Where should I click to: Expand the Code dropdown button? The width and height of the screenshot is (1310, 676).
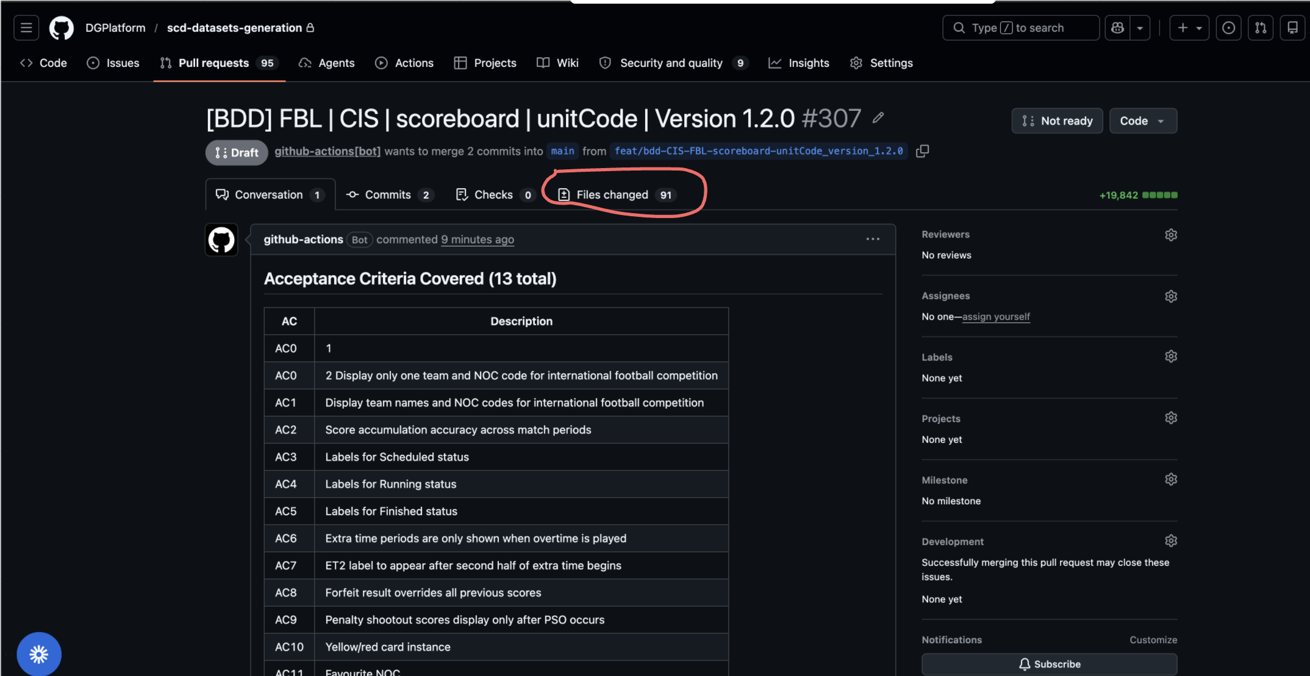tap(1143, 121)
